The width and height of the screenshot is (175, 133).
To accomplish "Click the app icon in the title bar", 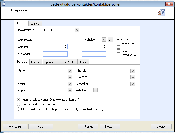I will (3, 4).
